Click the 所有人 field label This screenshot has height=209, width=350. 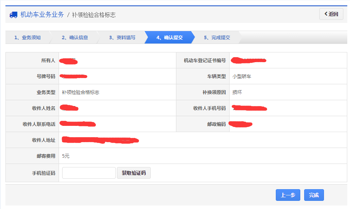48,61
